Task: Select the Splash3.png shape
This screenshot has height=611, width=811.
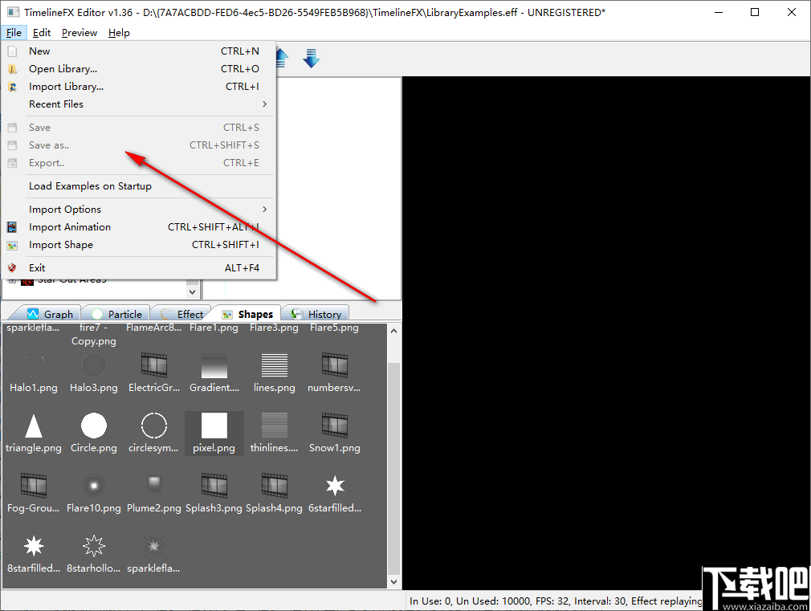Action: coord(213,486)
